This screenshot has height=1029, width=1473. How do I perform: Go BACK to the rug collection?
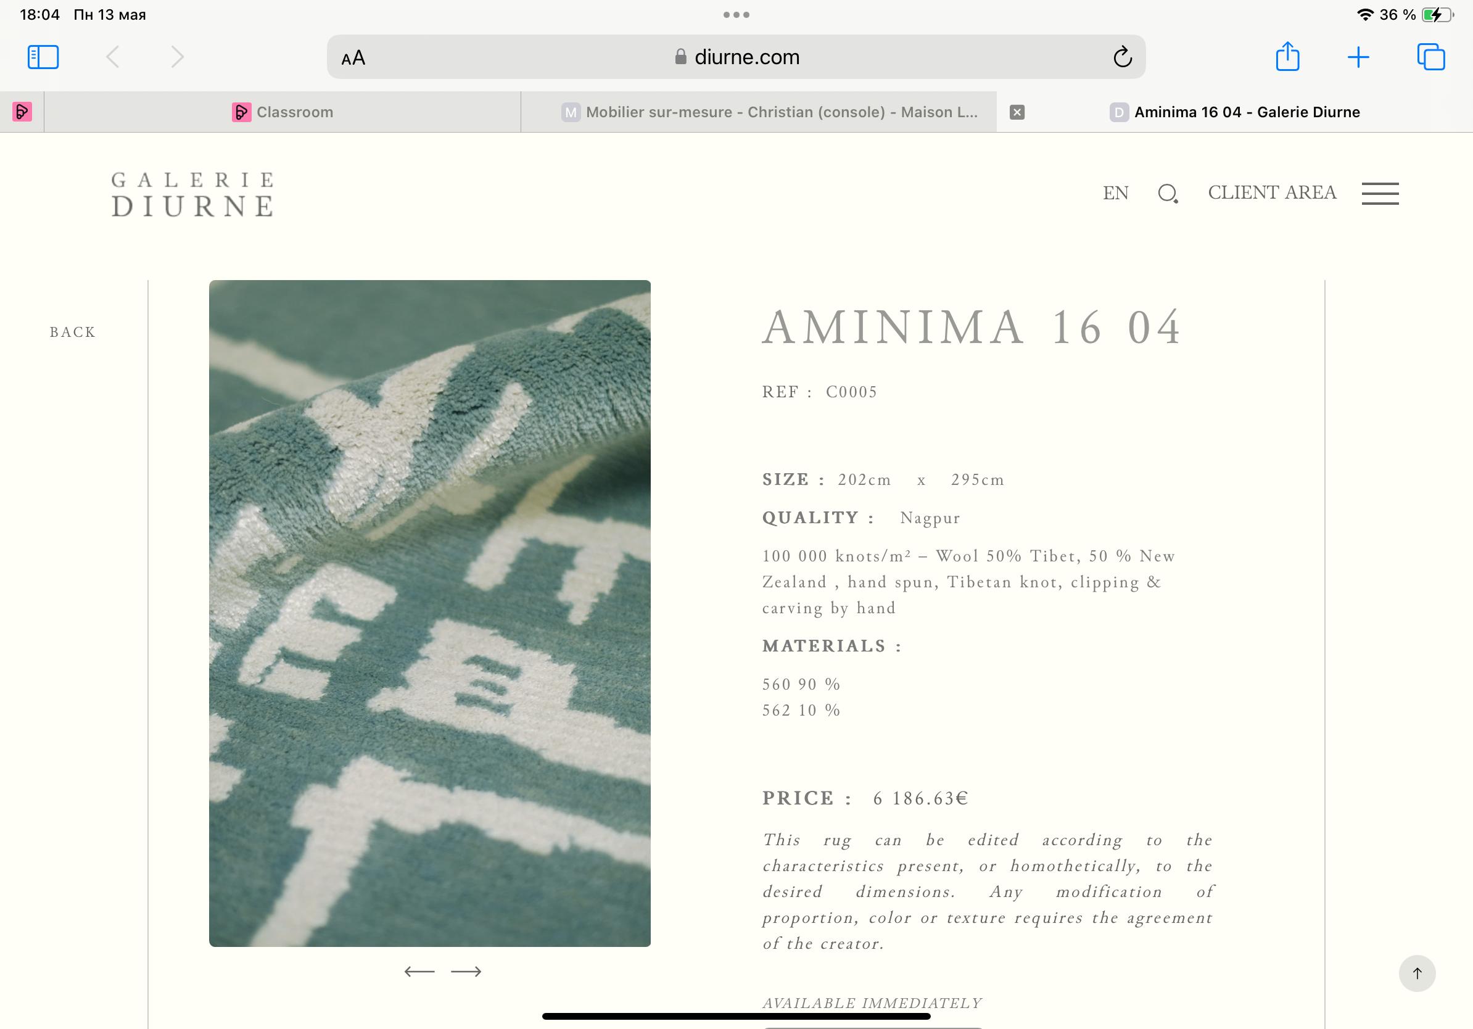73,333
